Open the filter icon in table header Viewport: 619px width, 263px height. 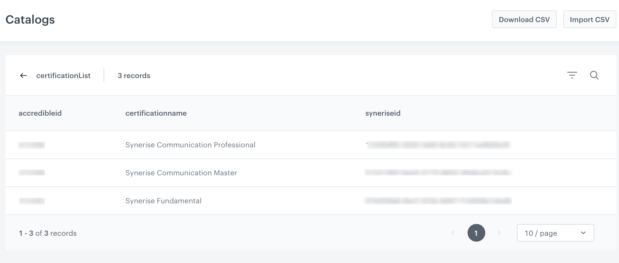[x=572, y=75]
